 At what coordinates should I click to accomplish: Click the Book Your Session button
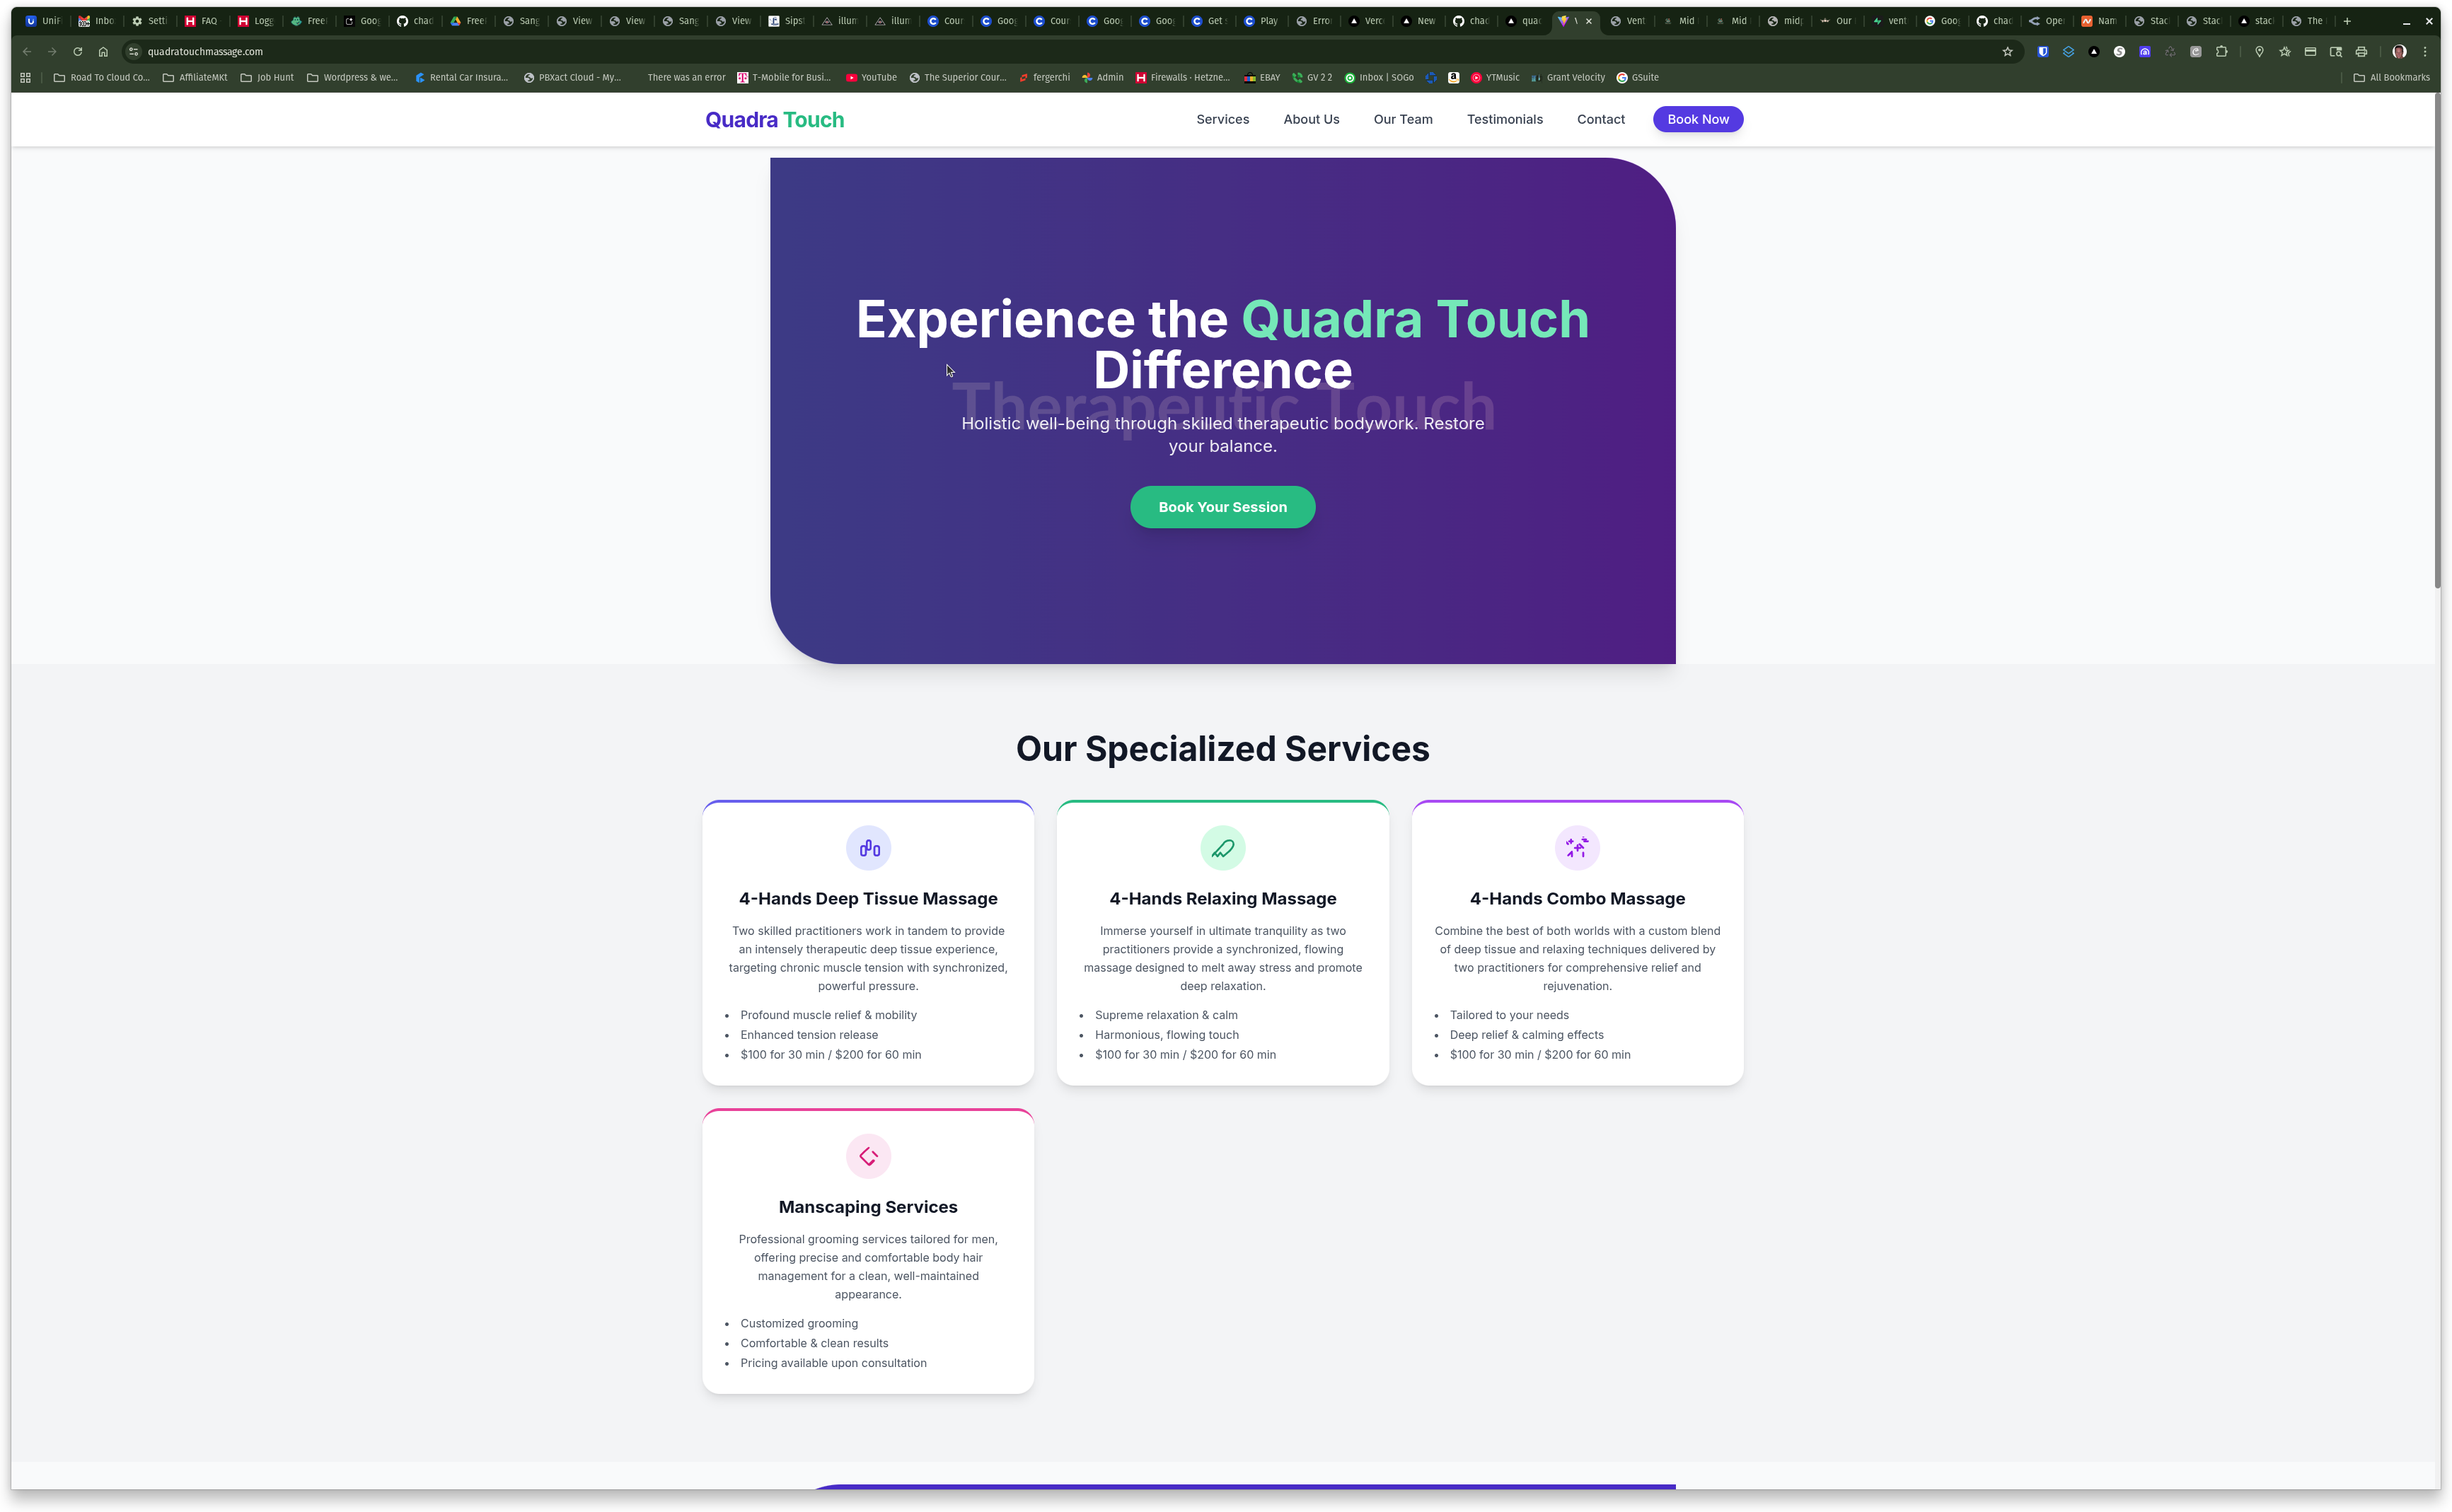1222,507
